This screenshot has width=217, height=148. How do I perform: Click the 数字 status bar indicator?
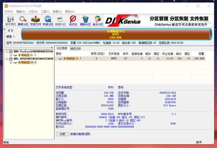199,142
